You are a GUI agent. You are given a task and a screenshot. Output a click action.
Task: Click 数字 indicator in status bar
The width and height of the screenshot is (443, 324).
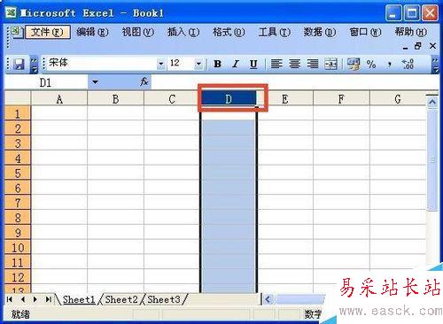[313, 314]
